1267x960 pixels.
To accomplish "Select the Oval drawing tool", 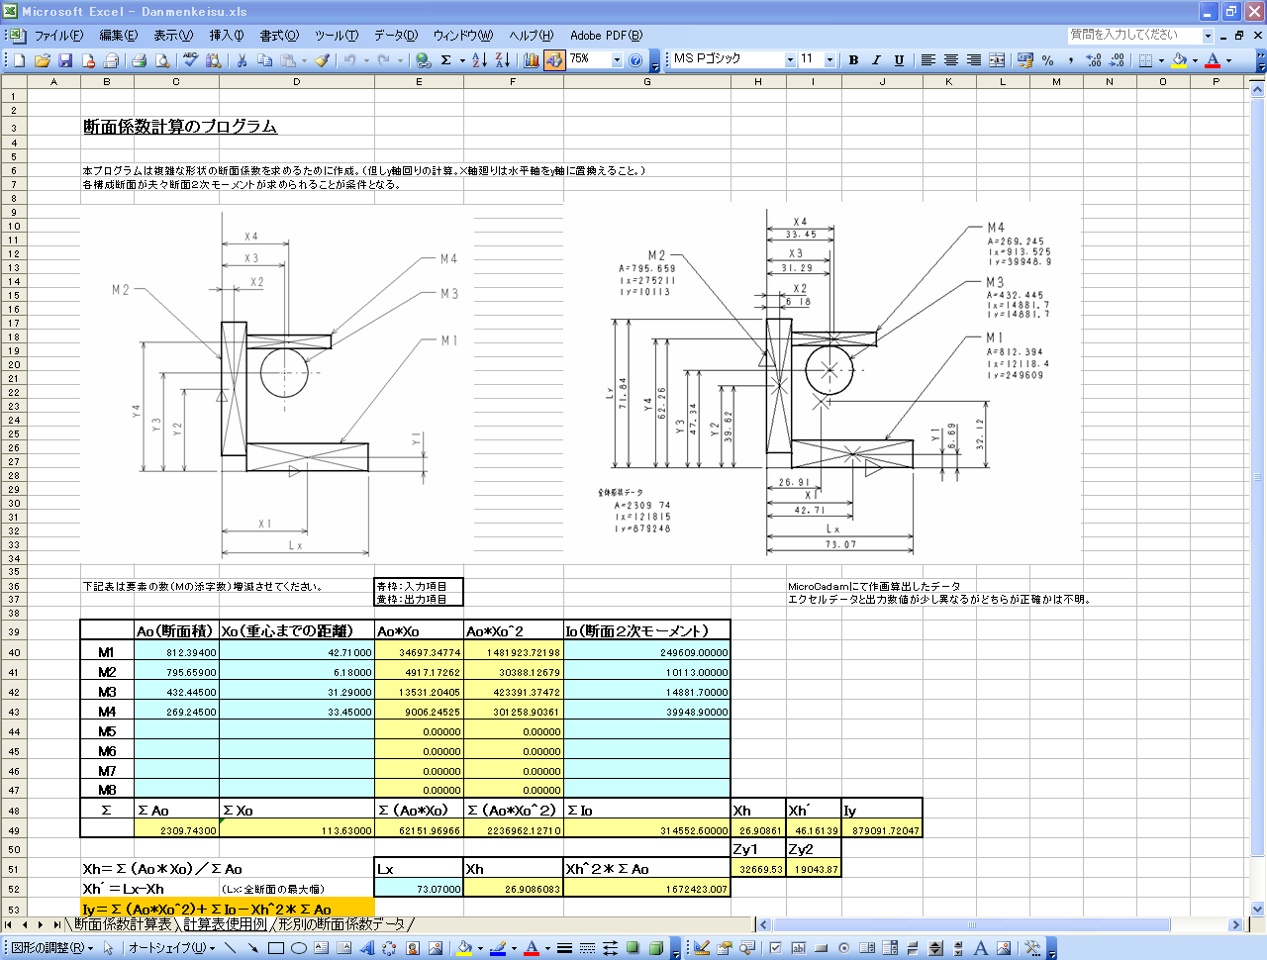I will point(299,948).
